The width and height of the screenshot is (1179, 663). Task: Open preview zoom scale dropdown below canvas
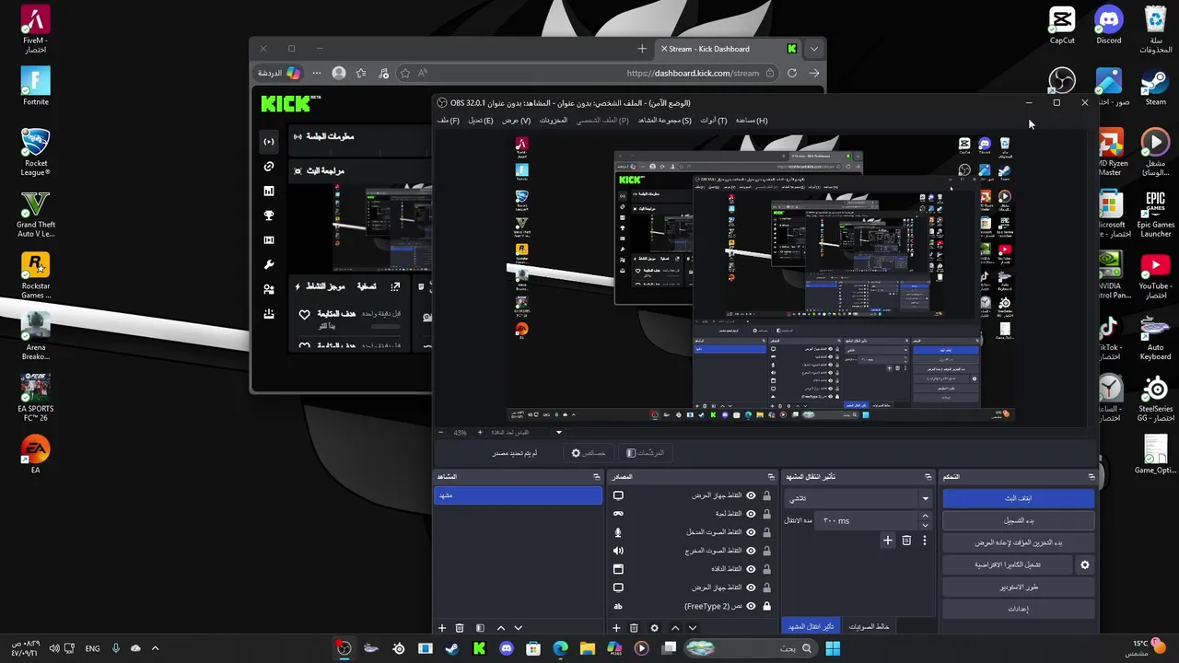[x=558, y=432]
